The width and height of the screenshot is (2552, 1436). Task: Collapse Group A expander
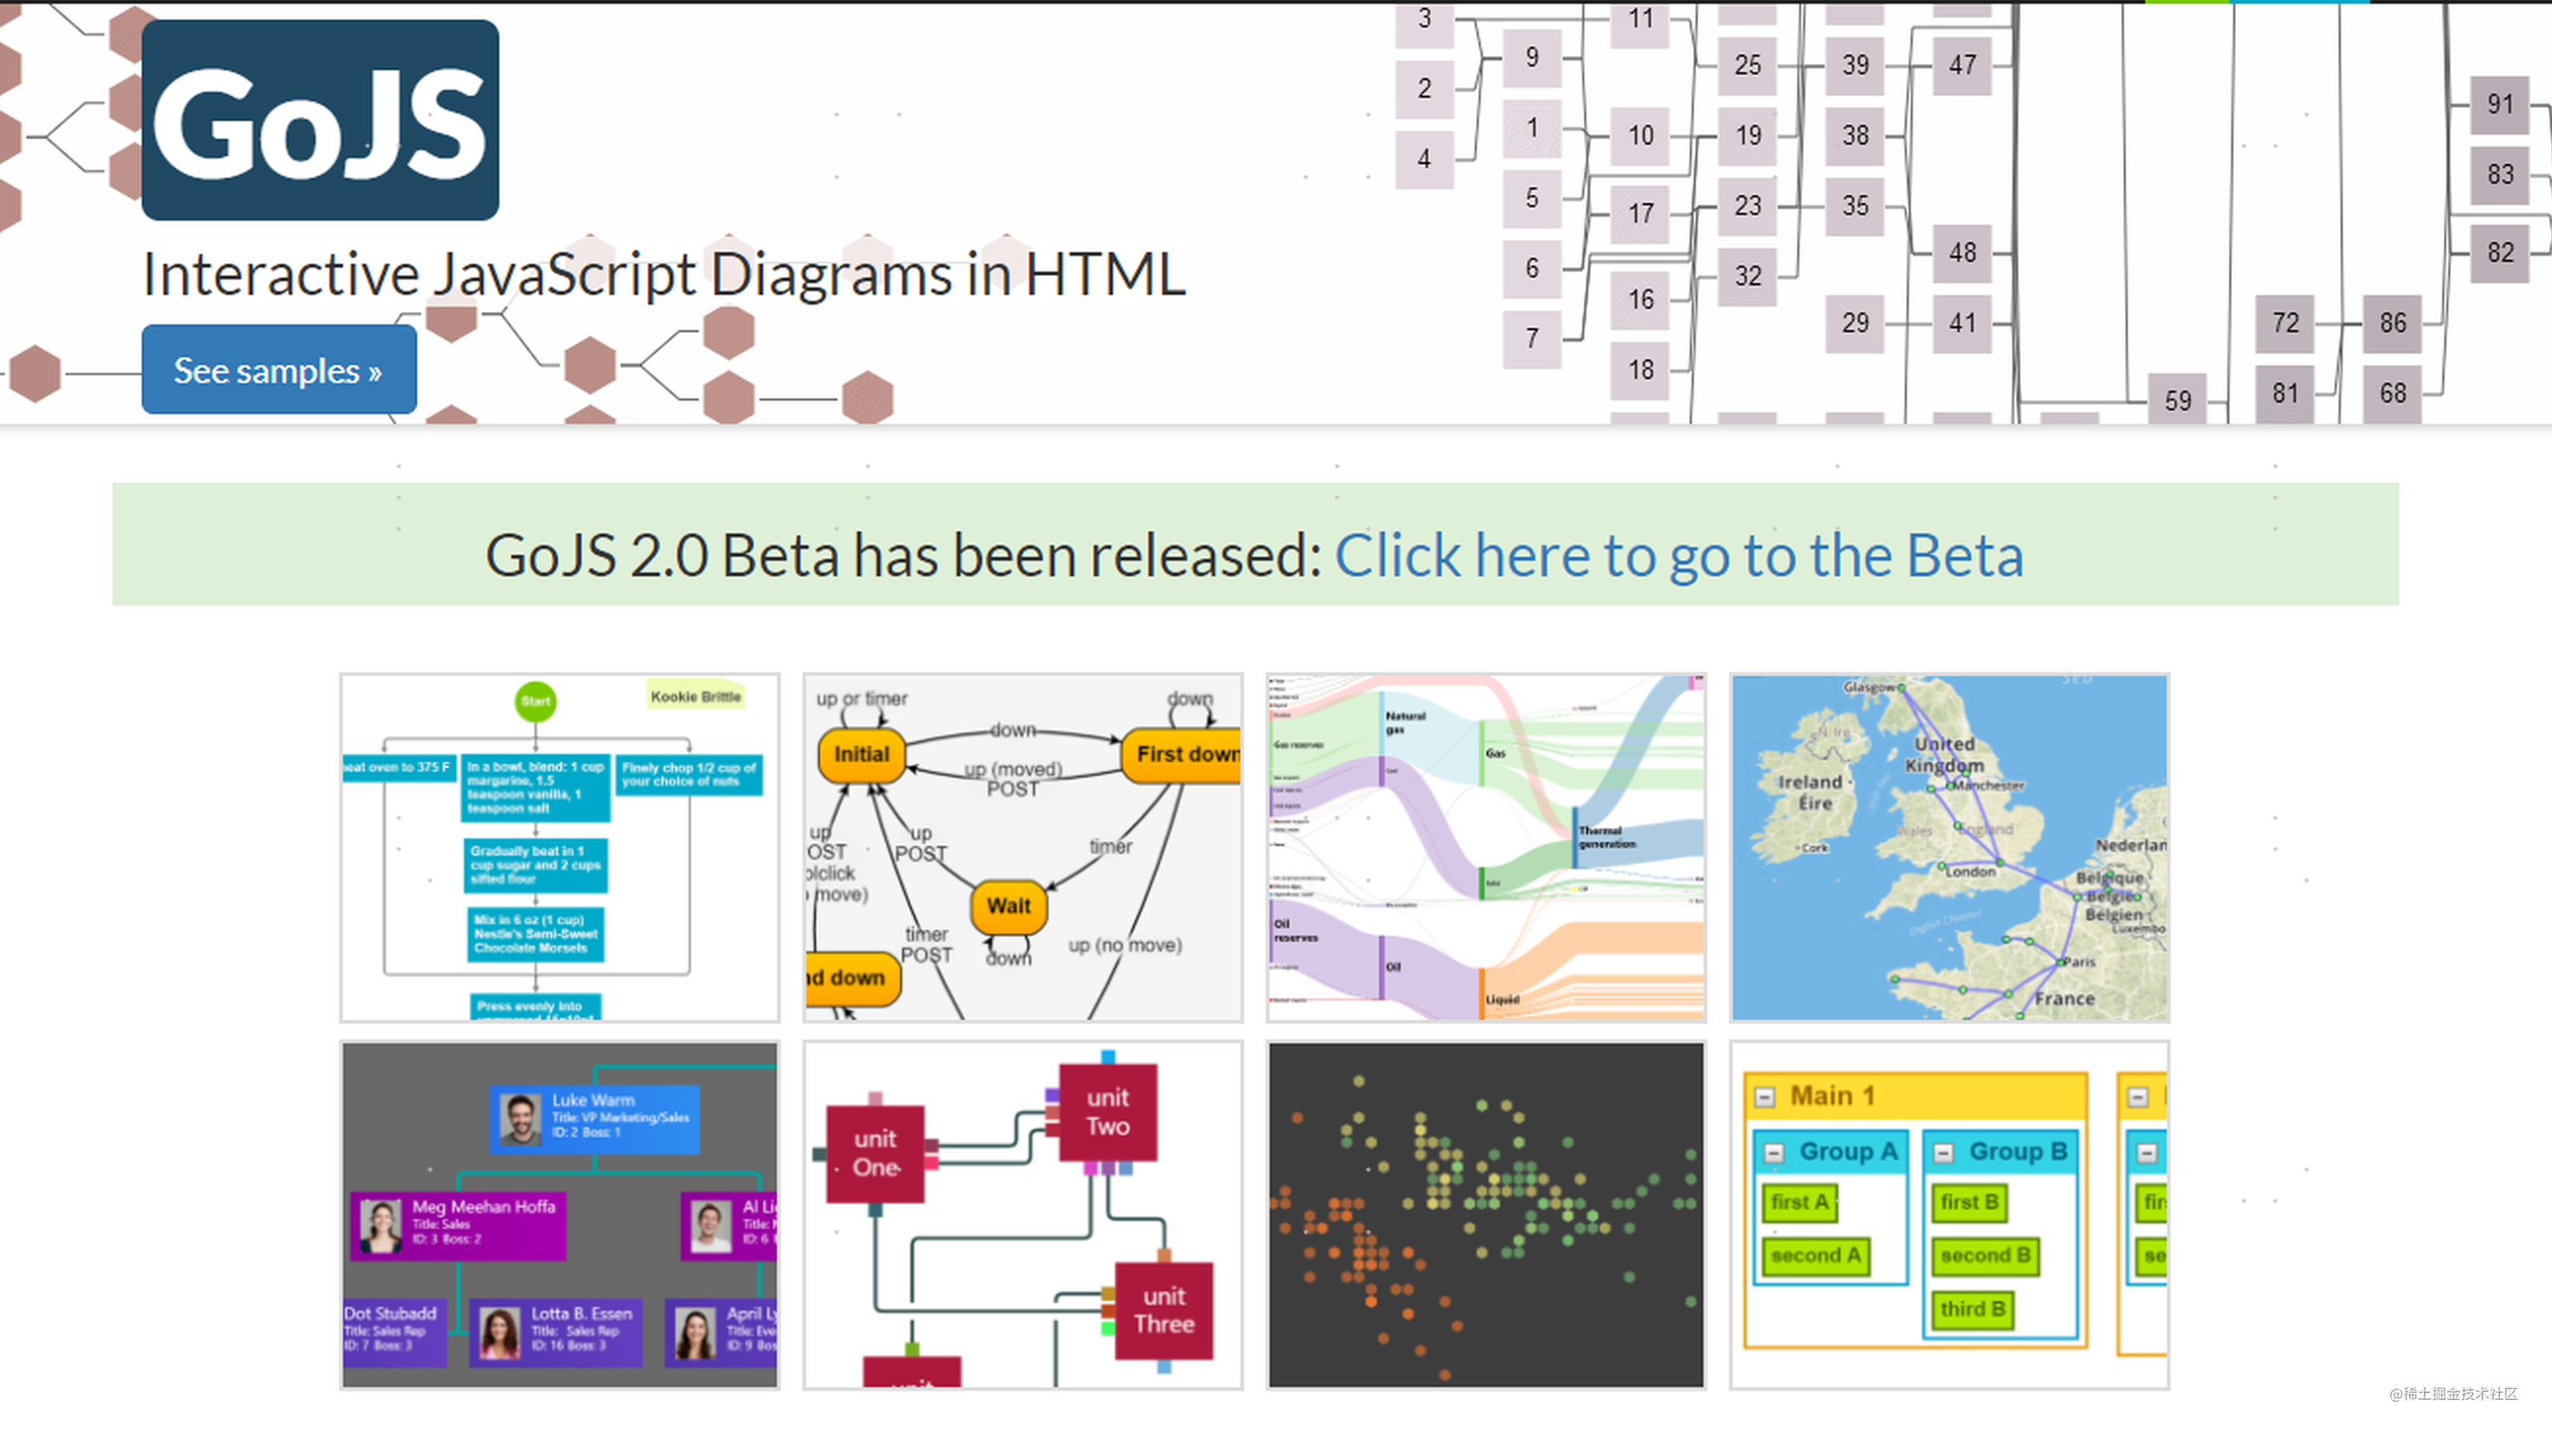coord(1774,1153)
